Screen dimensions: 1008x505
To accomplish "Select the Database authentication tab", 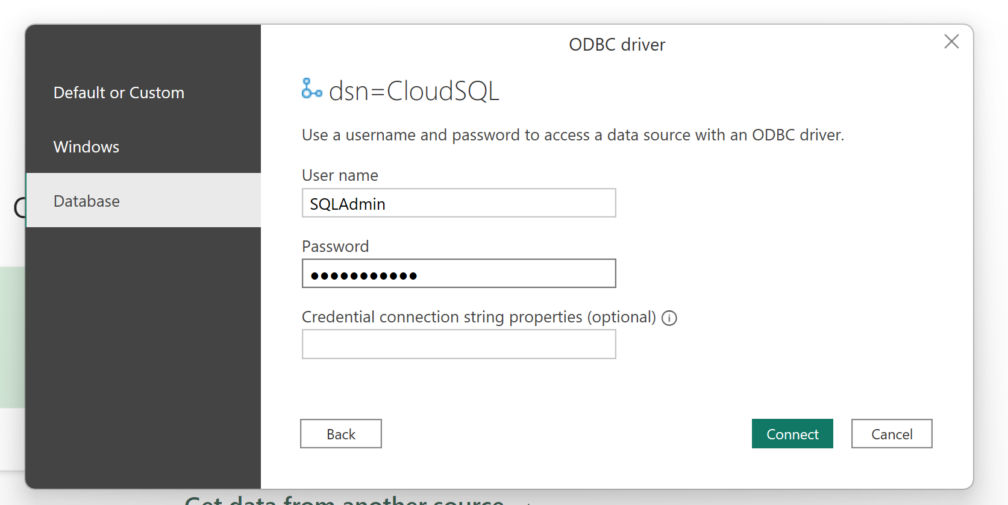I will (86, 201).
